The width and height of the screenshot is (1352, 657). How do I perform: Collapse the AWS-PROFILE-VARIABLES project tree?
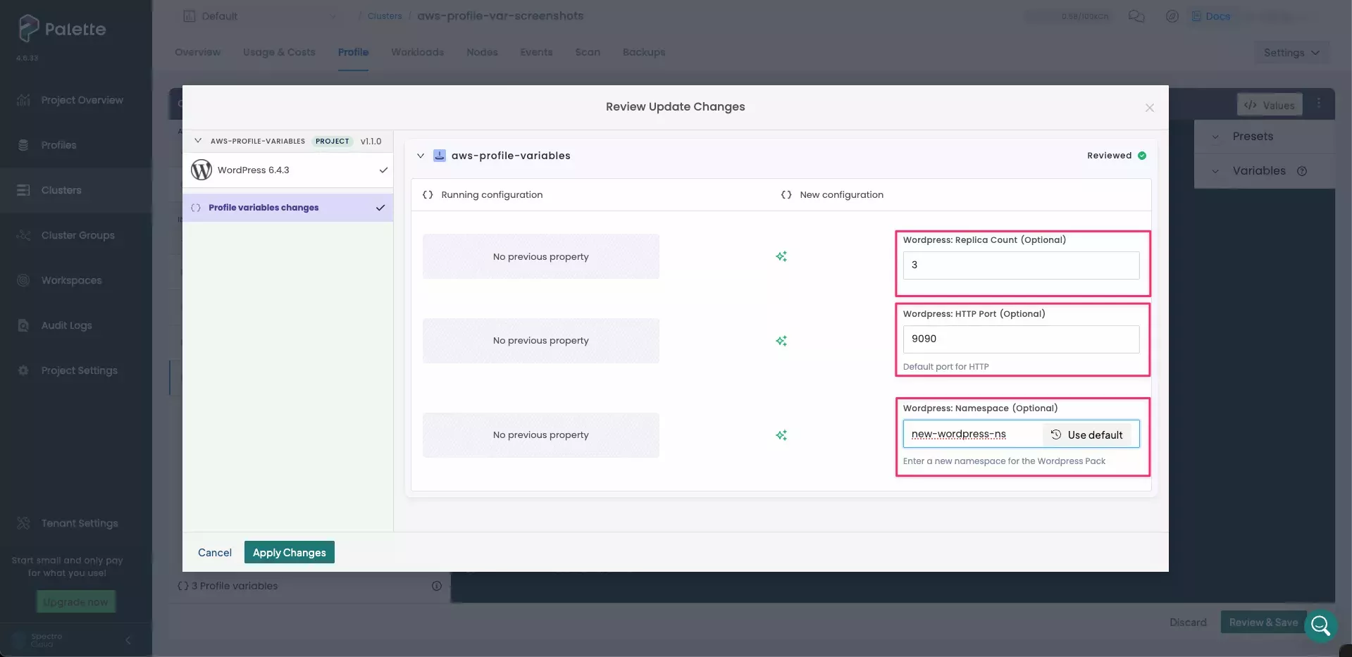[x=198, y=141]
